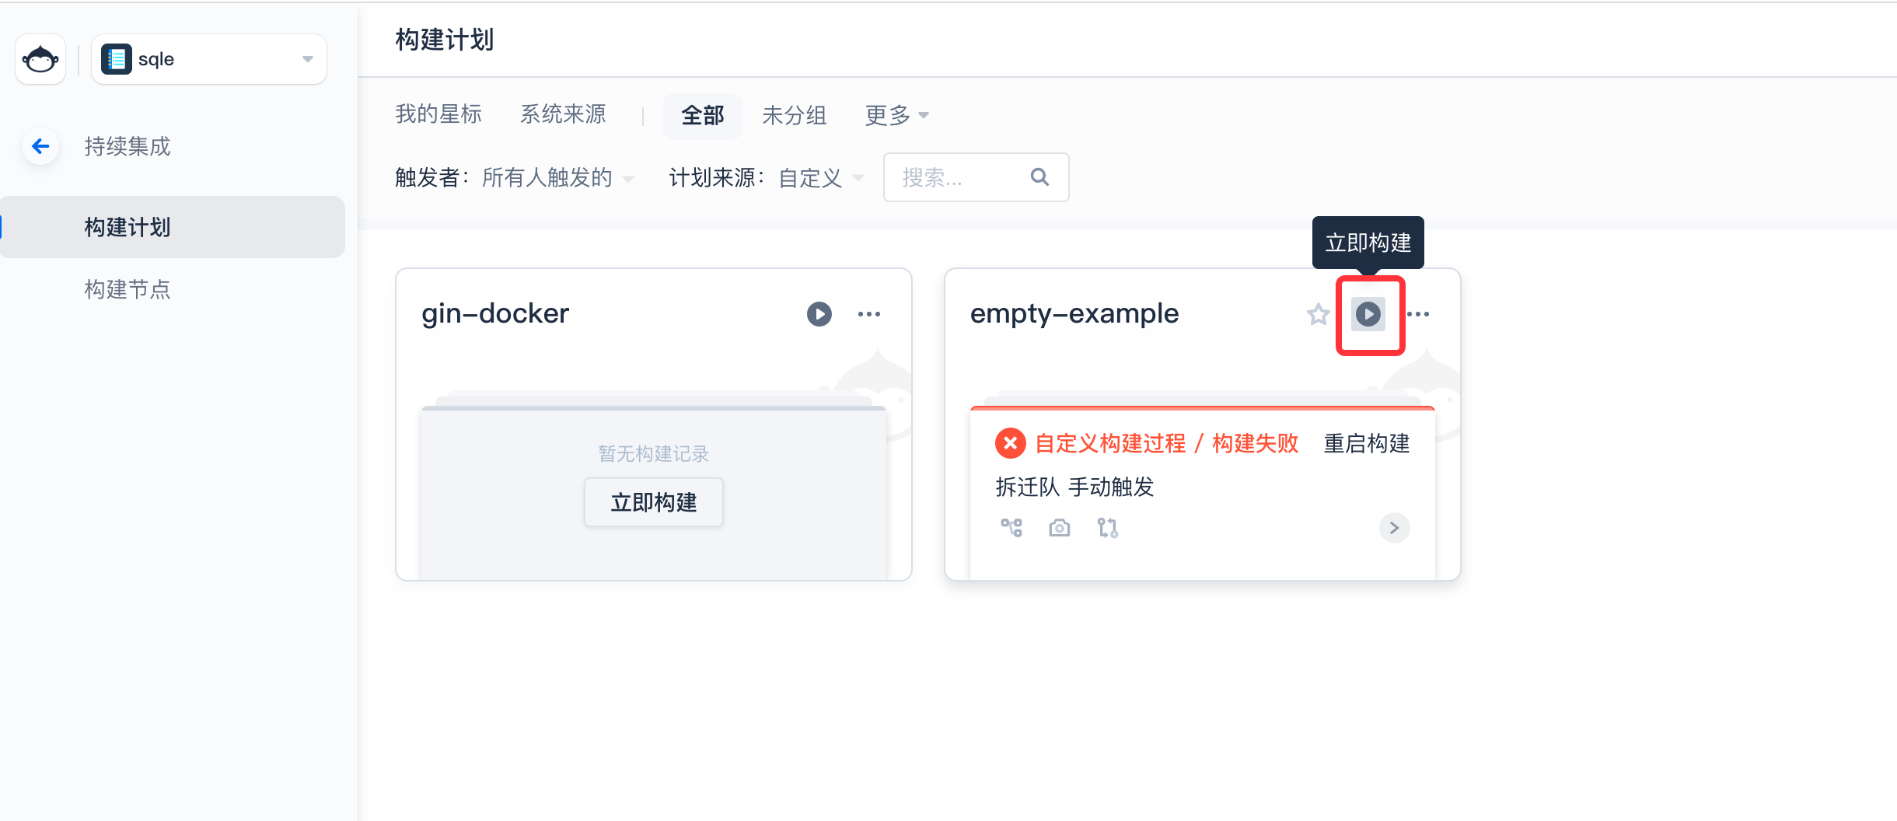The width and height of the screenshot is (1897, 821).
Task: Switch to the 系统来源 tab
Action: (x=563, y=115)
